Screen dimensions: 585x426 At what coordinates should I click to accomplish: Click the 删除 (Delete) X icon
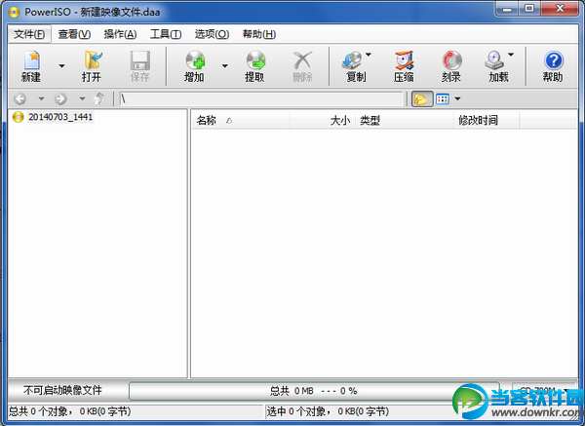pos(302,60)
